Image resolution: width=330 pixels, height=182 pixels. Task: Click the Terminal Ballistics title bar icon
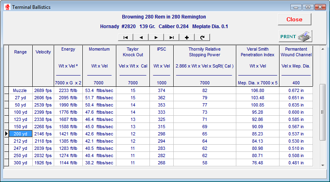(x=6, y=7)
